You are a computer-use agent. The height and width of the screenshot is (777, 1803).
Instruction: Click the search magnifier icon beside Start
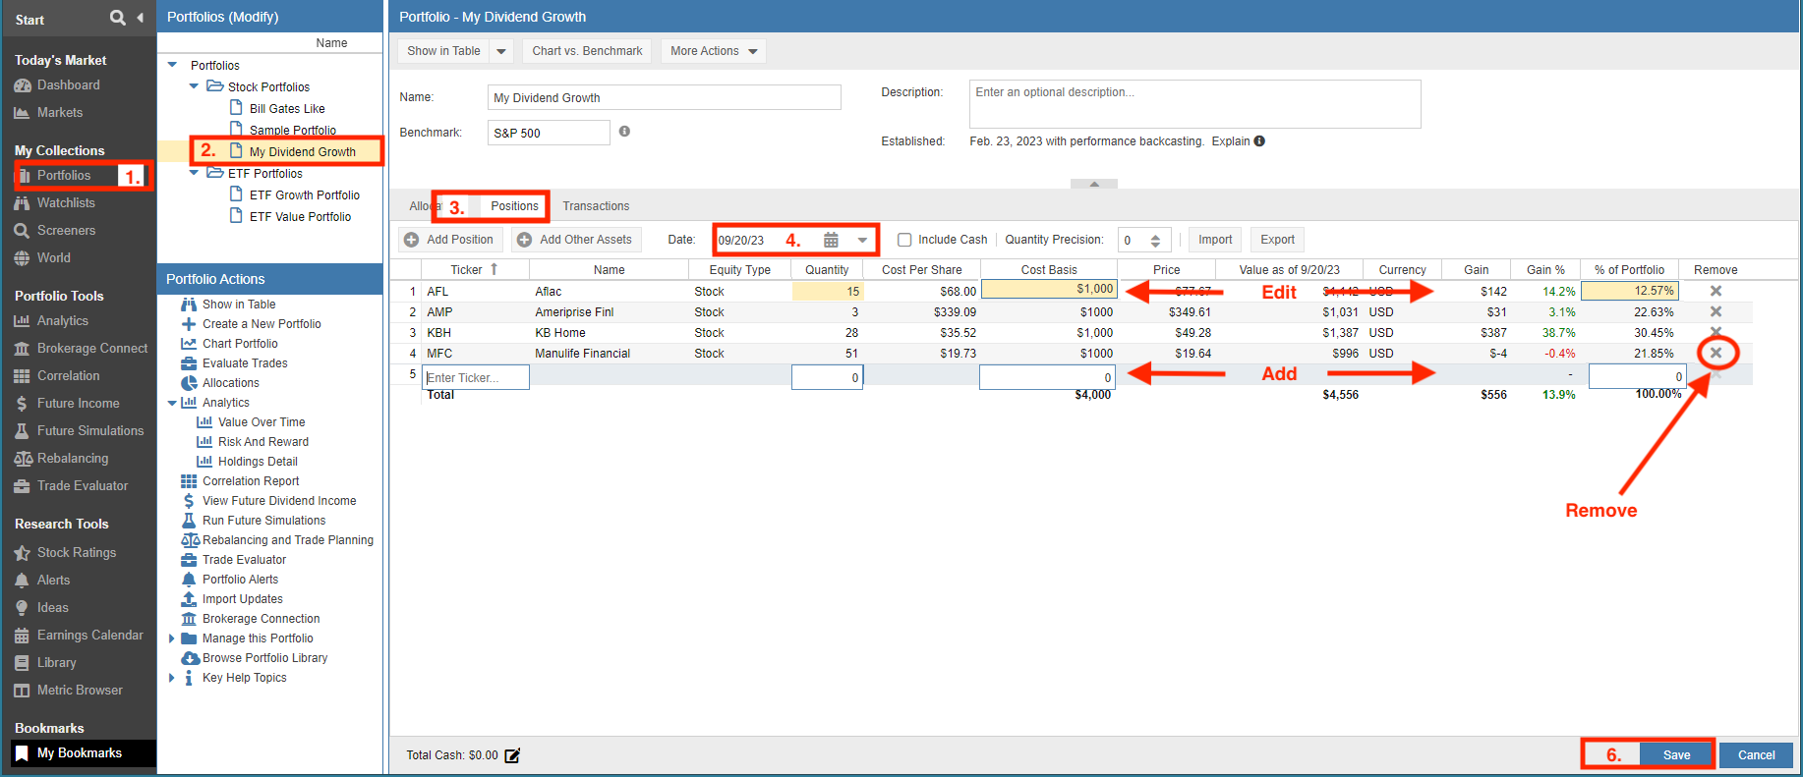pyautogui.click(x=118, y=18)
